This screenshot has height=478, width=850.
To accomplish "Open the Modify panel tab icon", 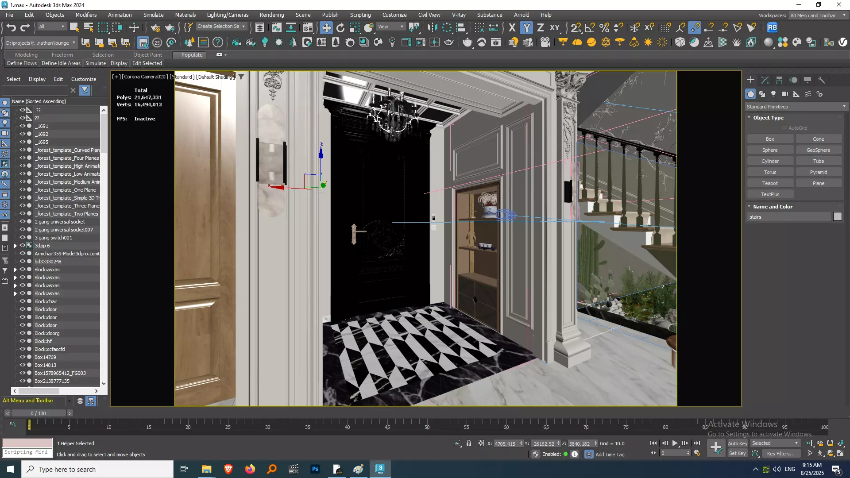I will click(x=765, y=80).
